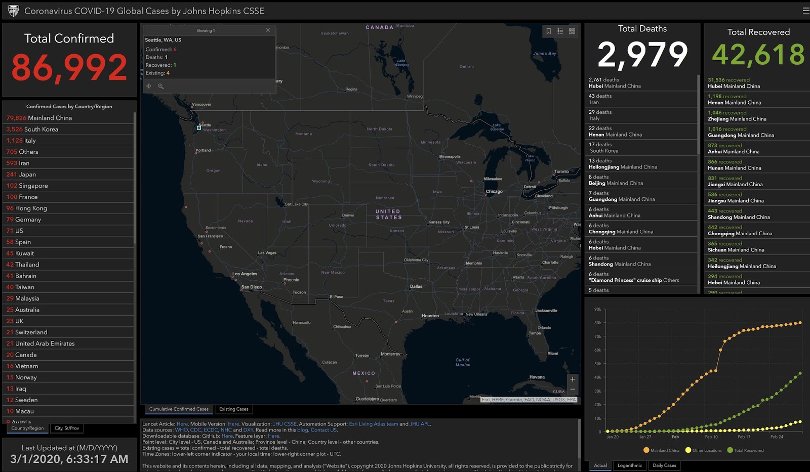Open the Esri Living Atlas team link

point(374,424)
